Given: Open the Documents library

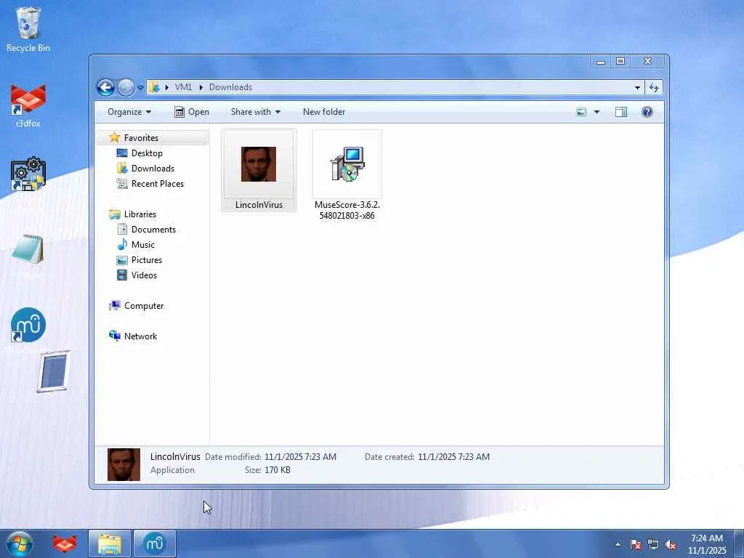Looking at the screenshot, I should pos(153,229).
